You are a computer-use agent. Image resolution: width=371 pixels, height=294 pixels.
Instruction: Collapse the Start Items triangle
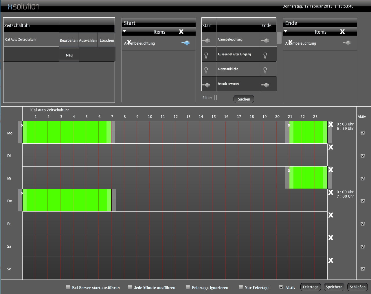(124, 31)
